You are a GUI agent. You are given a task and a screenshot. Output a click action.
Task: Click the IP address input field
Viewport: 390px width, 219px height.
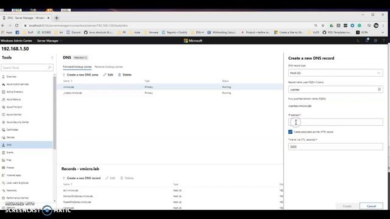336,122
